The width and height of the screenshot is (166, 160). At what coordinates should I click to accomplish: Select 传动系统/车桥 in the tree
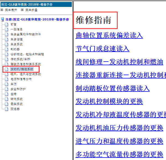coord(20,59)
